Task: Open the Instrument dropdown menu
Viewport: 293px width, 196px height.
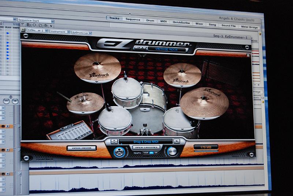Action: pyautogui.click(x=60, y=32)
